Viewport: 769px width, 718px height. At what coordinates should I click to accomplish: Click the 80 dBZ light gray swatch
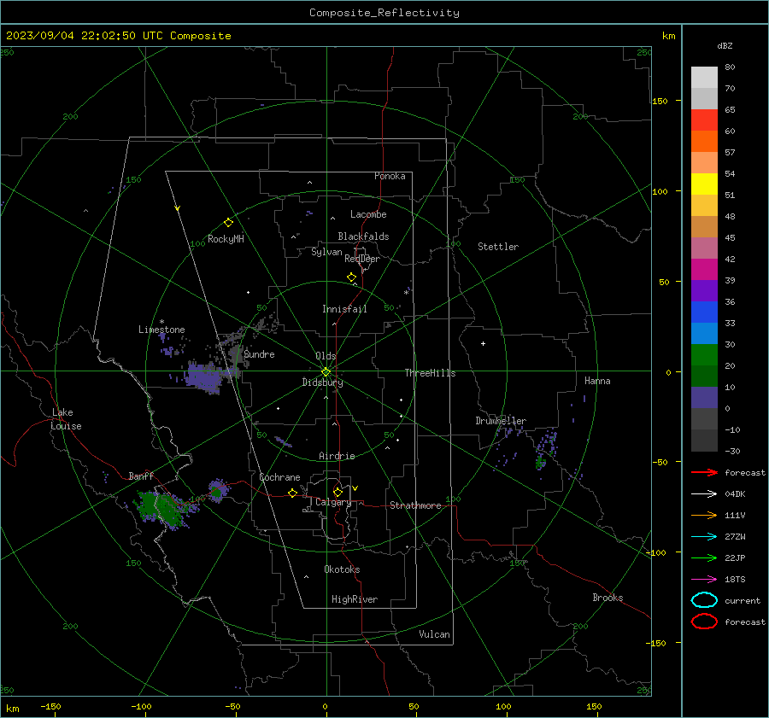tap(704, 78)
